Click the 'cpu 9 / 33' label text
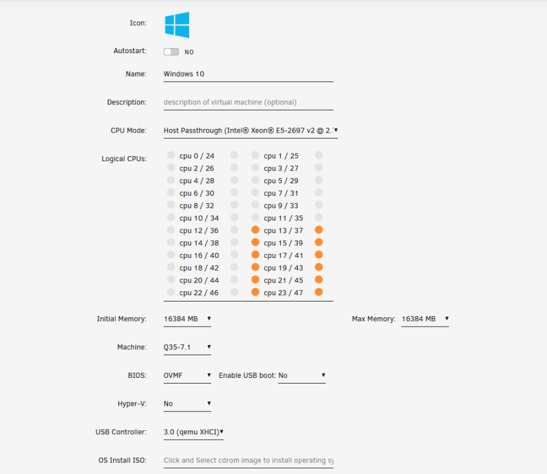 [x=281, y=206]
